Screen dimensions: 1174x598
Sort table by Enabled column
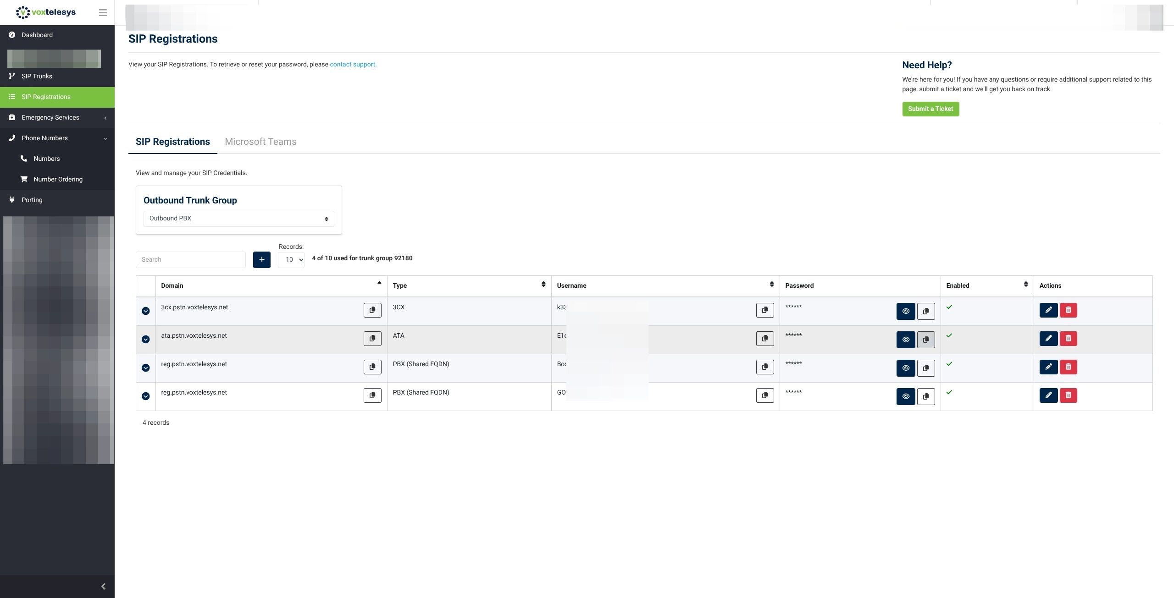coord(987,285)
